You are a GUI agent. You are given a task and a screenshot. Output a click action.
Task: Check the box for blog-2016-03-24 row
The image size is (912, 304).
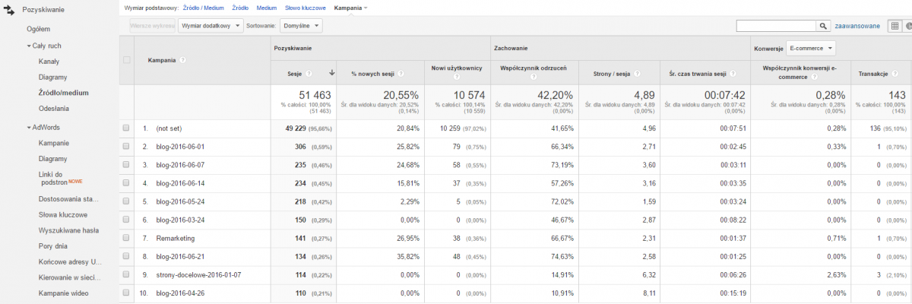[127, 219]
